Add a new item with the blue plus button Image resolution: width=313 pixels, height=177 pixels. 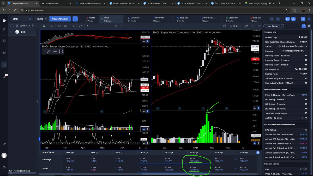75,19
